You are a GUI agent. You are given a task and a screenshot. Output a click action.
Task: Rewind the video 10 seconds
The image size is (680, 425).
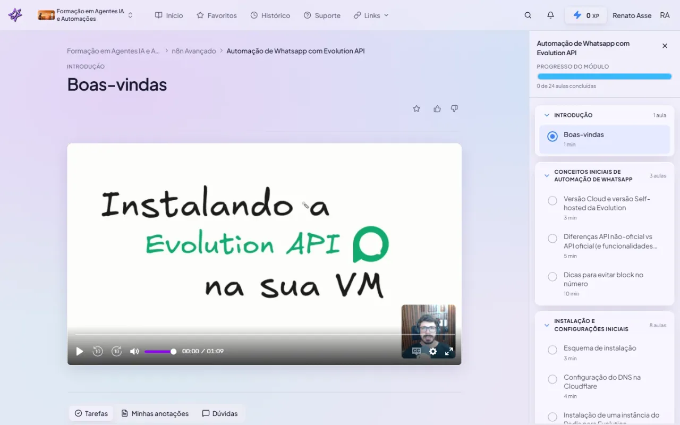98,351
